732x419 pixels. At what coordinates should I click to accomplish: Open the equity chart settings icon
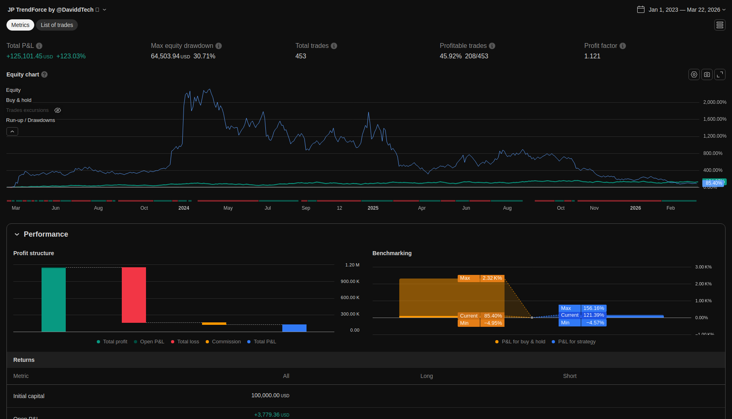pyautogui.click(x=694, y=74)
